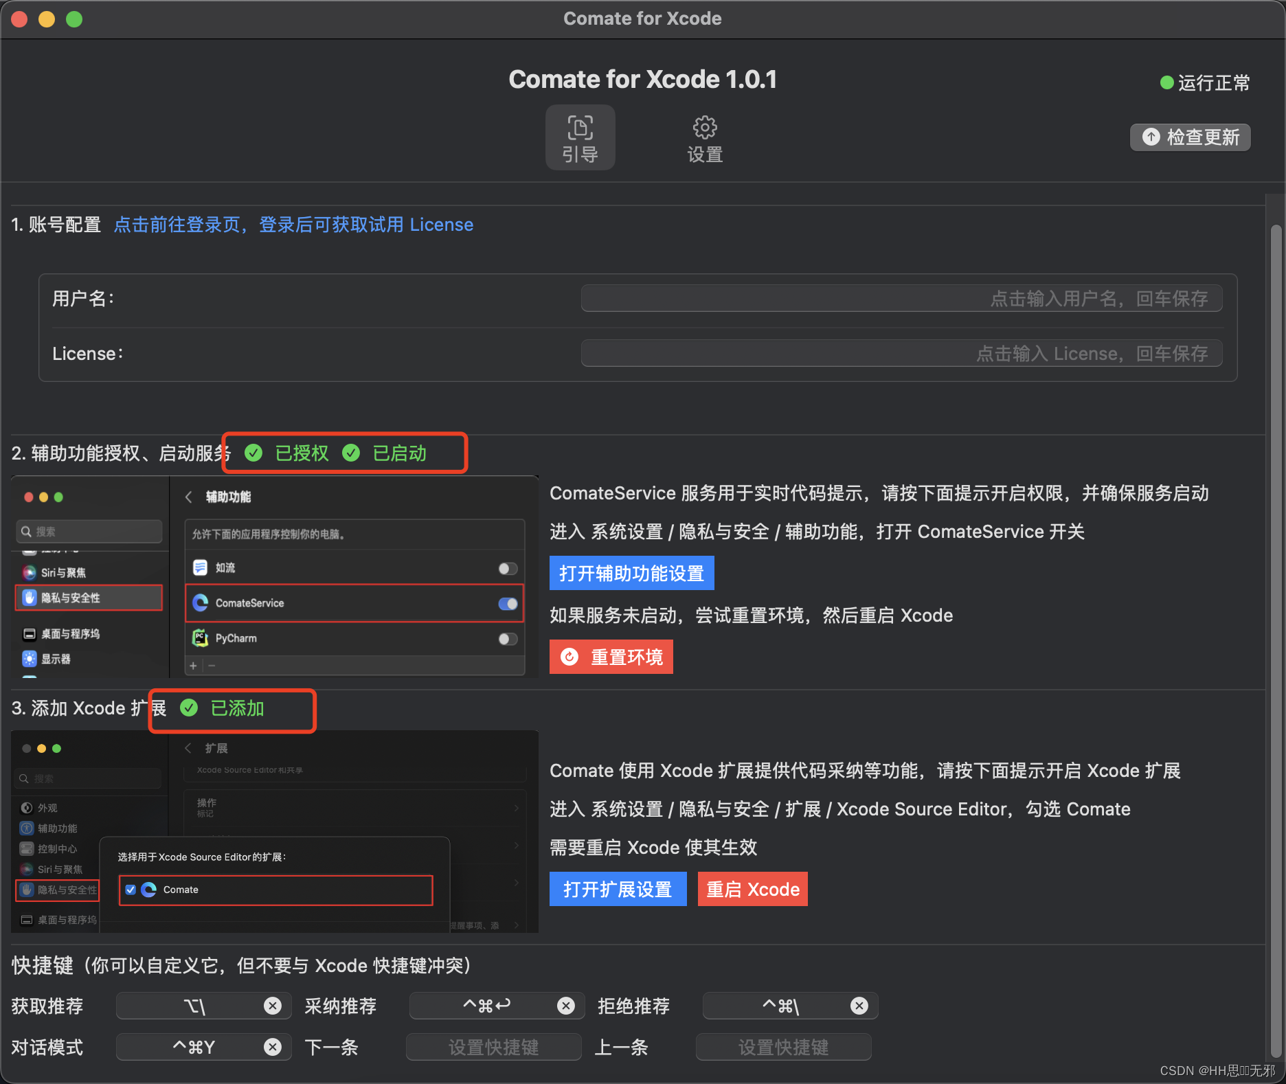Clear the 获取推荐 shortcut with its X icon

click(x=273, y=1006)
